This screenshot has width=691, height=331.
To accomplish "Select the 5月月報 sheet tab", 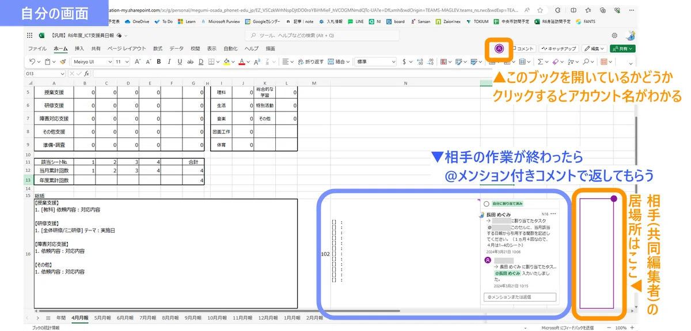I will tap(102, 317).
